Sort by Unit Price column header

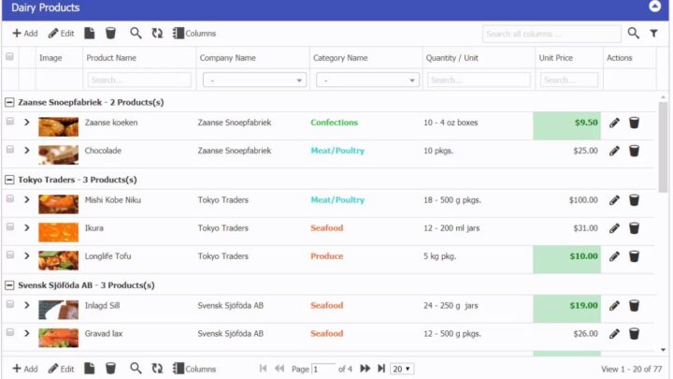[x=556, y=58]
